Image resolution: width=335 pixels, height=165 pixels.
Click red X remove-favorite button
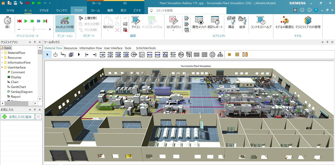tap(39, 117)
